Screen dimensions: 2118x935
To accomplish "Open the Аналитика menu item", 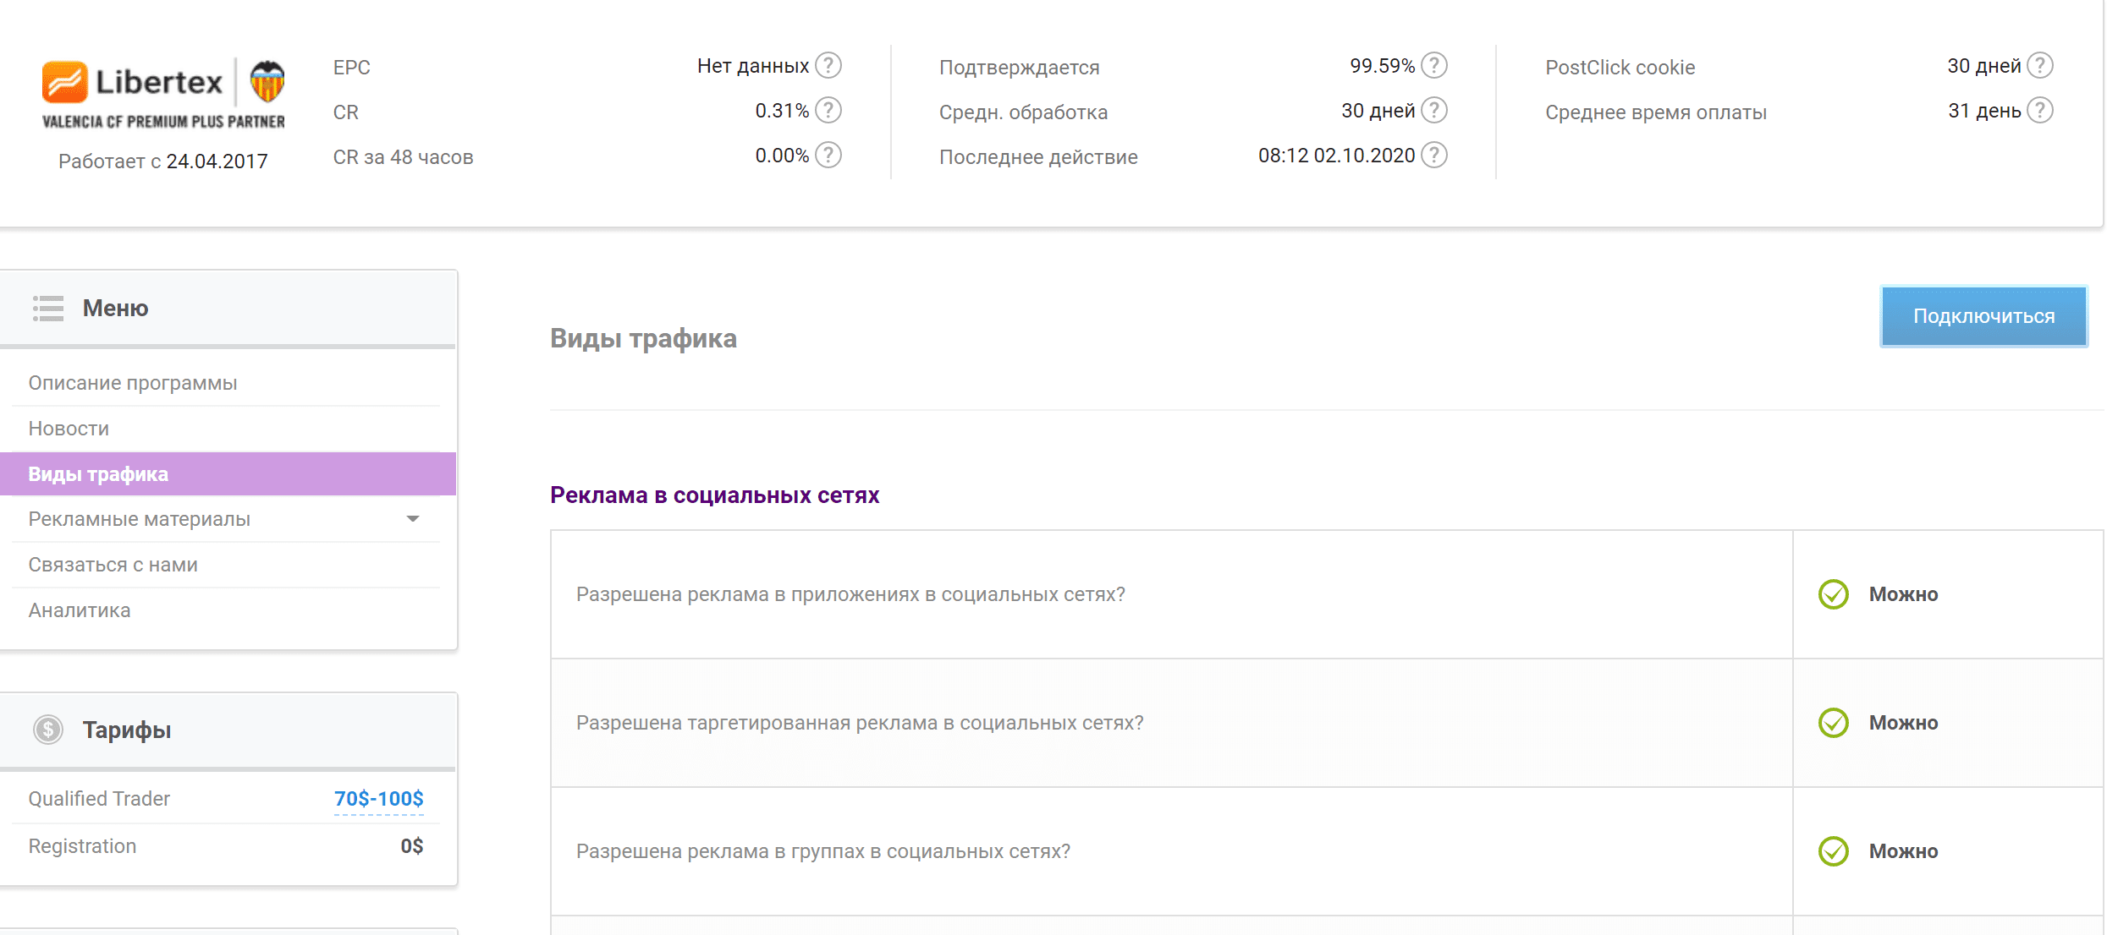I will pos(80,610).
